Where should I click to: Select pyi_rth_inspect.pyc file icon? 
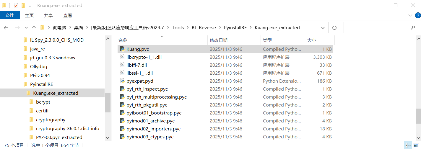click(x=122, y=89)
